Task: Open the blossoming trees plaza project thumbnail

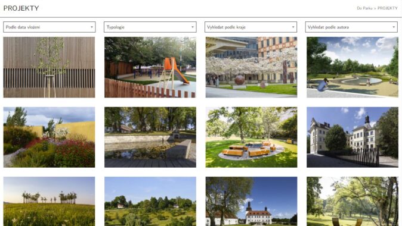Action: 251,67
